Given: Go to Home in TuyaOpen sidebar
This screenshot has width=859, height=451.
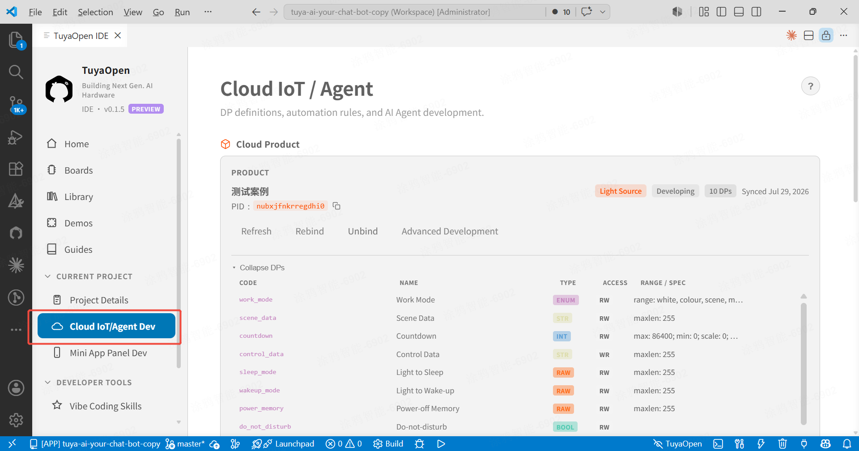Looking at the screenshot, I should coord(106,144).
